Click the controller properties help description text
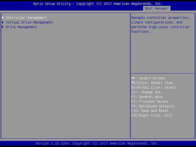Image resolution: width=196 pixels, height=147 pixels. coord(160,24)
